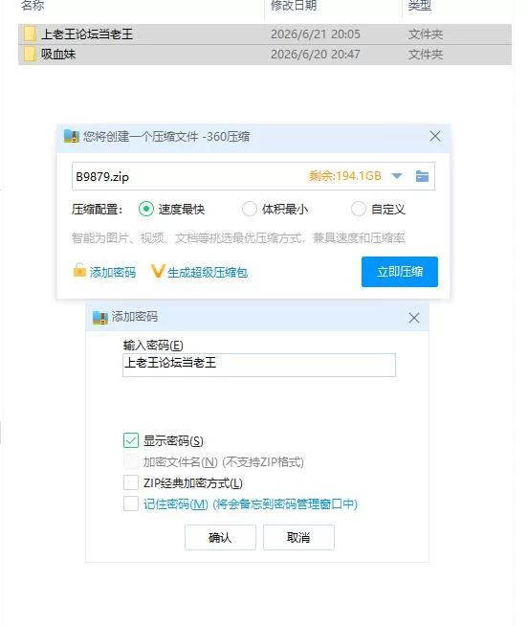
Task: Click the disabled 加密文件名(N) checkbox
Action: [x=131, y=461]
